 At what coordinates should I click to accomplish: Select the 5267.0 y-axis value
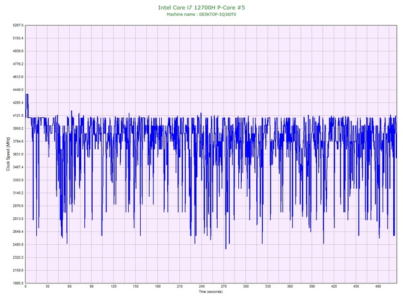(x=18, y=25)
